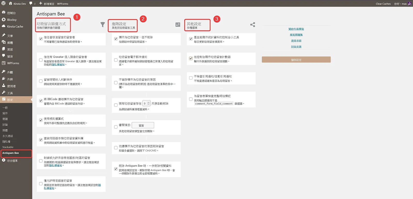The image size is (413, 199).
Task: Click the 頁面 pages icon
Action: tap(4, 49)
